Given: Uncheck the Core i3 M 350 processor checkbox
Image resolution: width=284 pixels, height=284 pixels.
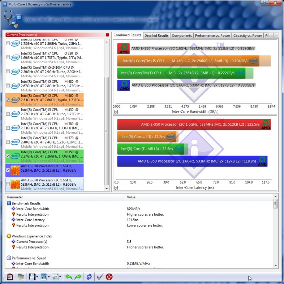Looking at the screenshot, I should coord(8,156).
